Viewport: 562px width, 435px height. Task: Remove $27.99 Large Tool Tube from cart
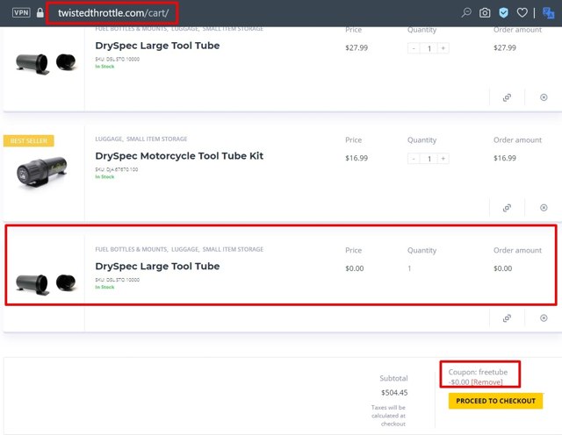(x=544, y=97)
